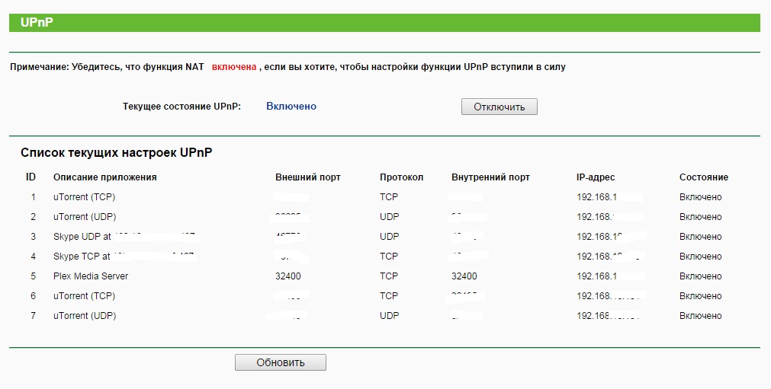Viewport: 771px width, 389px height.
Task: Click external port 32400 for Plex
Action: (288, 276)
